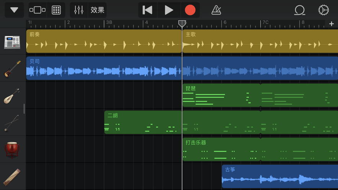Select the red Chinese drum track icon
Screen dimensions: 338x190
12,149
